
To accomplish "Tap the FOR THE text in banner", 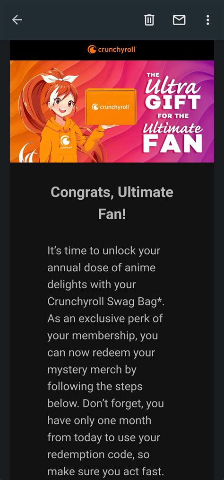I will click(172, 116).
